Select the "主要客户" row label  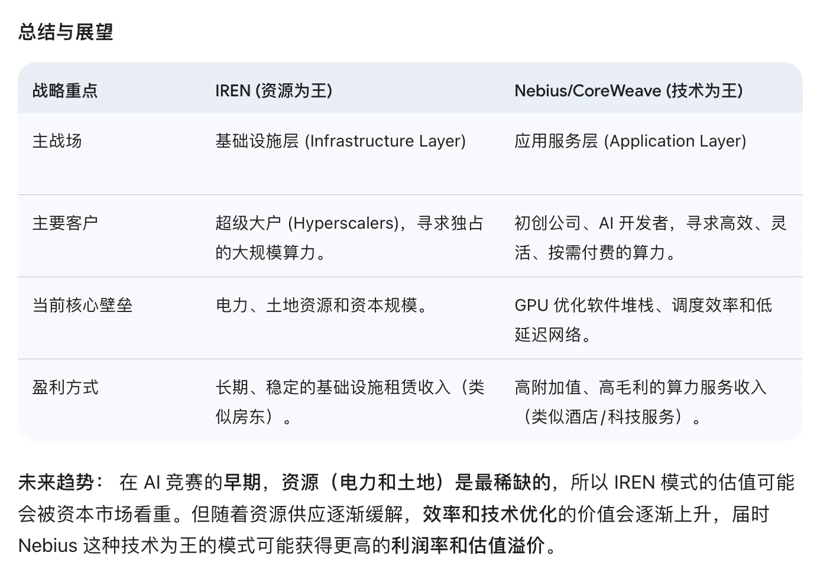point(65,223)
